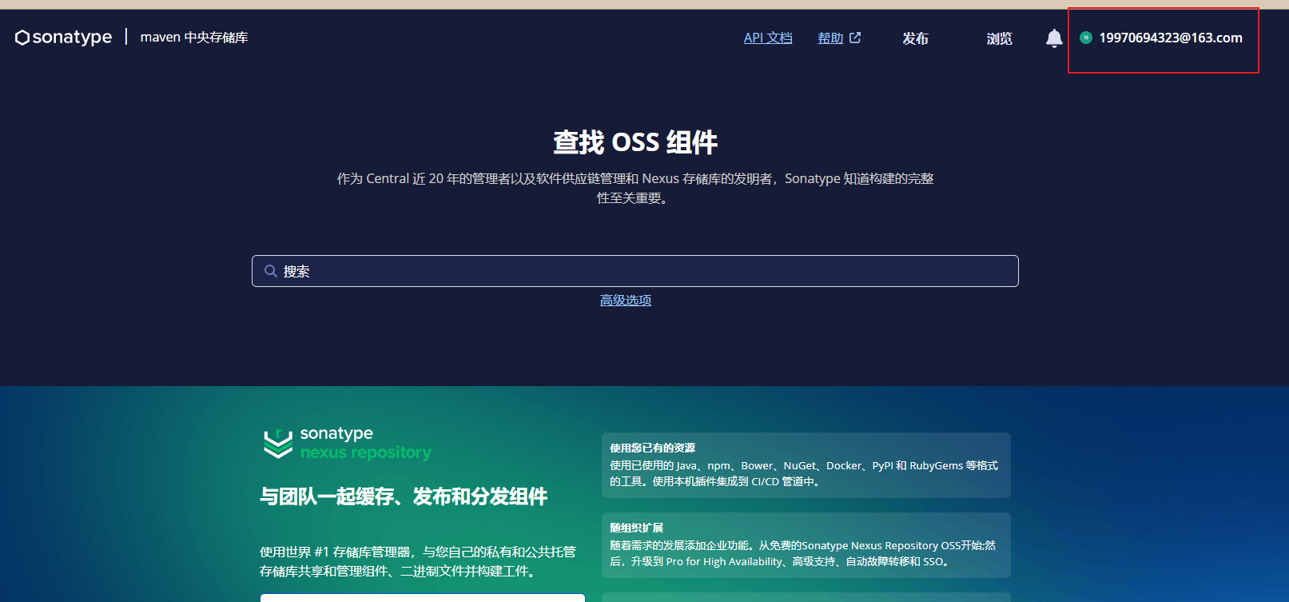
Task: Open 高级选项 advanced search options
Action: coord(625,300)
